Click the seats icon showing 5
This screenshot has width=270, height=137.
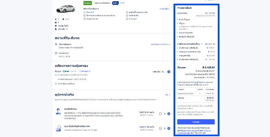click(56, 19)
